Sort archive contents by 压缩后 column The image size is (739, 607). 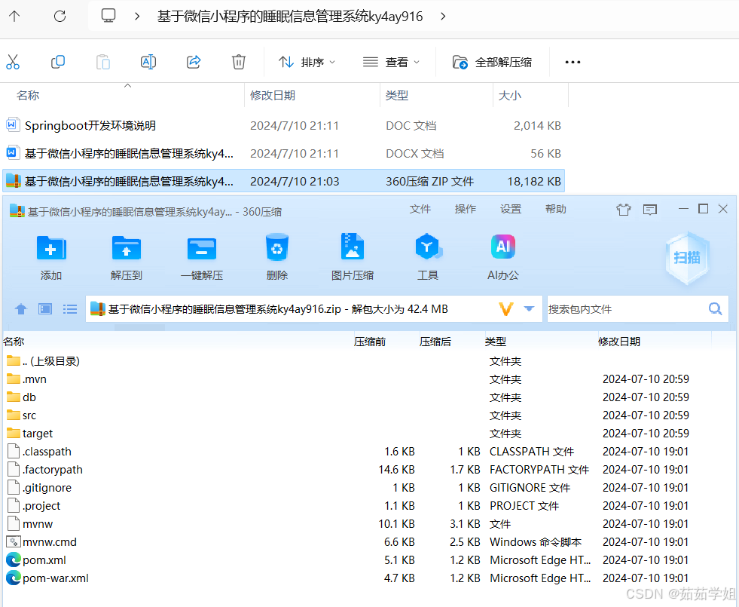click(435, 342)
